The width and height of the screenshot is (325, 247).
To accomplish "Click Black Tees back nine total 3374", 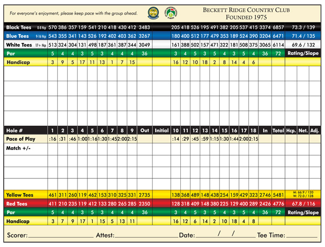I will point(265,27).
